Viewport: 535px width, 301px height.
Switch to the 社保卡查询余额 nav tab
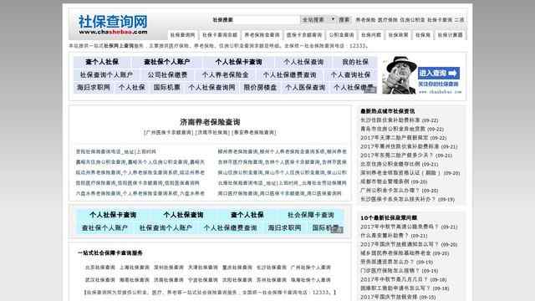pos(220,35)
